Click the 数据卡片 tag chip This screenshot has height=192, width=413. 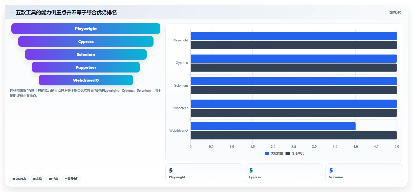[72, 179]
